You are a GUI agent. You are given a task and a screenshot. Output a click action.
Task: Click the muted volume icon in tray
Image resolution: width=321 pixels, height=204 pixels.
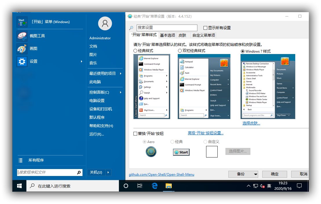(x=263, y=186)
